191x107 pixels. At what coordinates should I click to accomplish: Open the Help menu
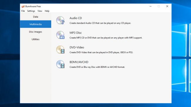click(x=47, y=11)
